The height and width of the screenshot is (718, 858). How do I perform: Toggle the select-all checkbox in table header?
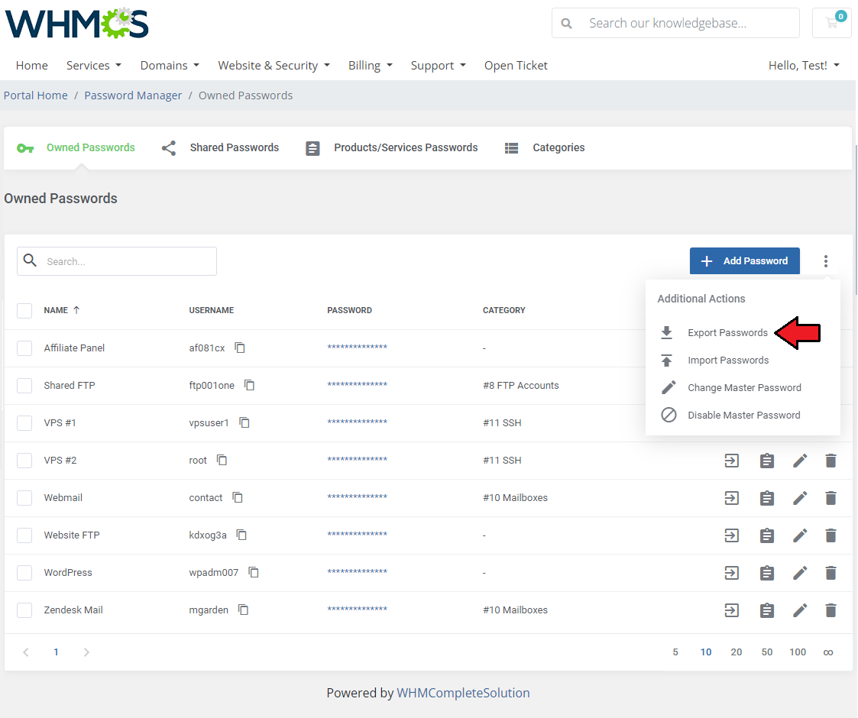24,310
